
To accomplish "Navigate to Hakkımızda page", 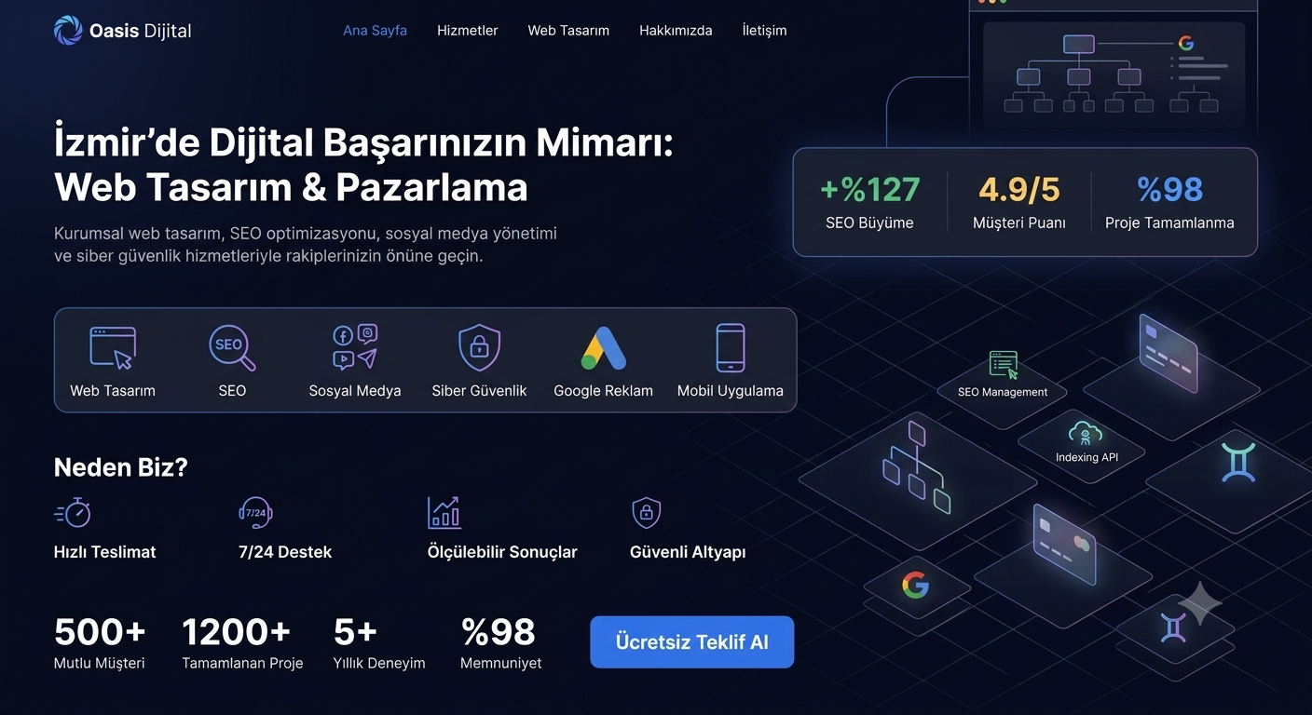I will tap(676, 31).
